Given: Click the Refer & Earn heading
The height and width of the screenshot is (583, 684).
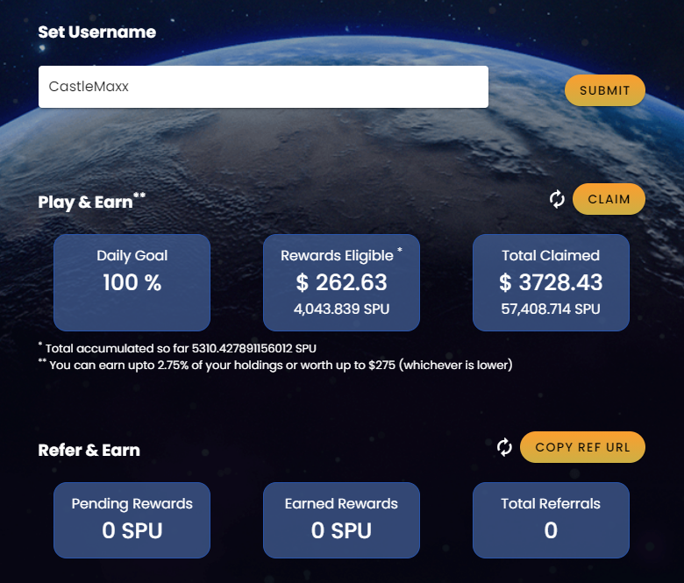Looking at the screenshot, I should (89, 450).
